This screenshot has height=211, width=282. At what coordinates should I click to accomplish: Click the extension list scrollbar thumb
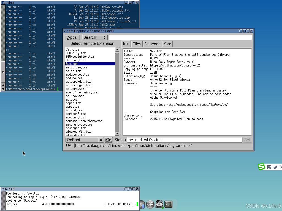(117, 53)
